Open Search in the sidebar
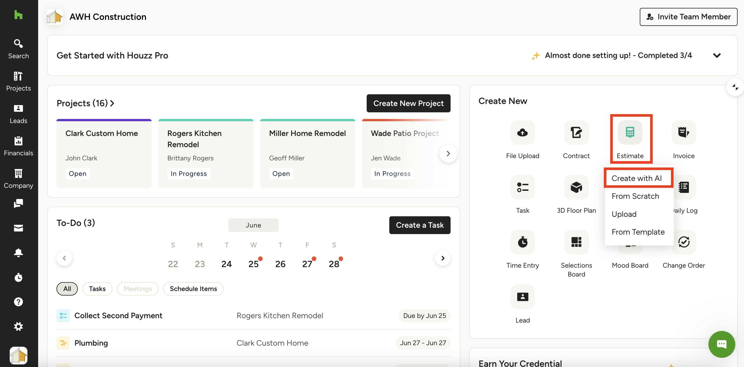 tap(19, 49)
